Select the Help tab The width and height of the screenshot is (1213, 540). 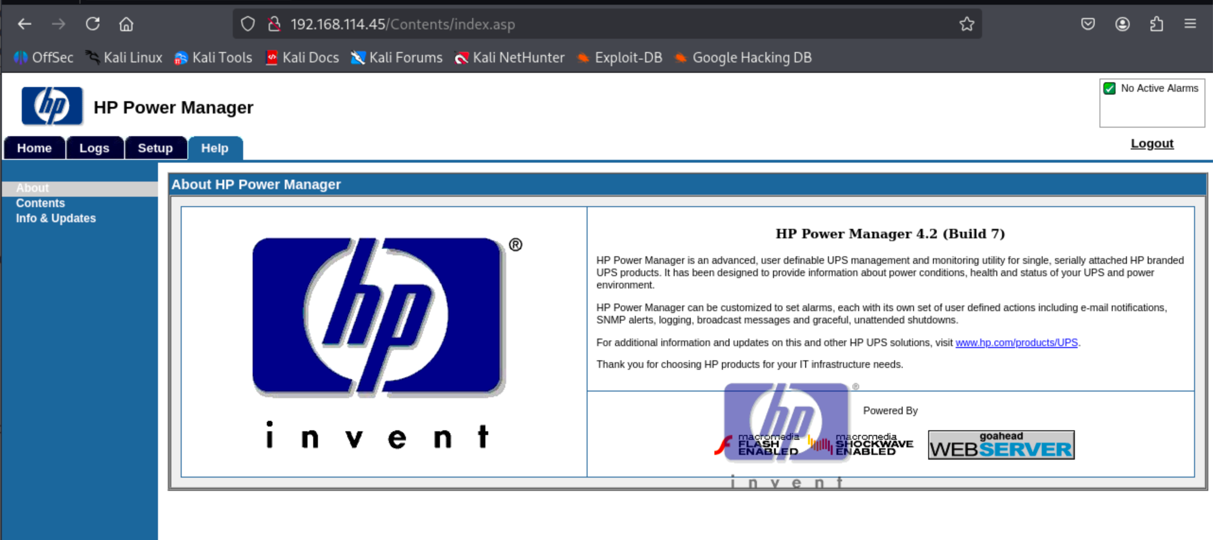(x=215, y=148)
